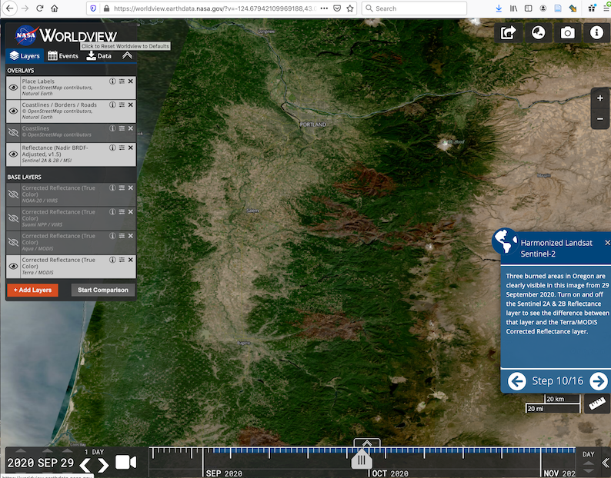Click the timeline date dragger handle
The width and height of the screenshot is (611, 478).
tap(362, 460)
